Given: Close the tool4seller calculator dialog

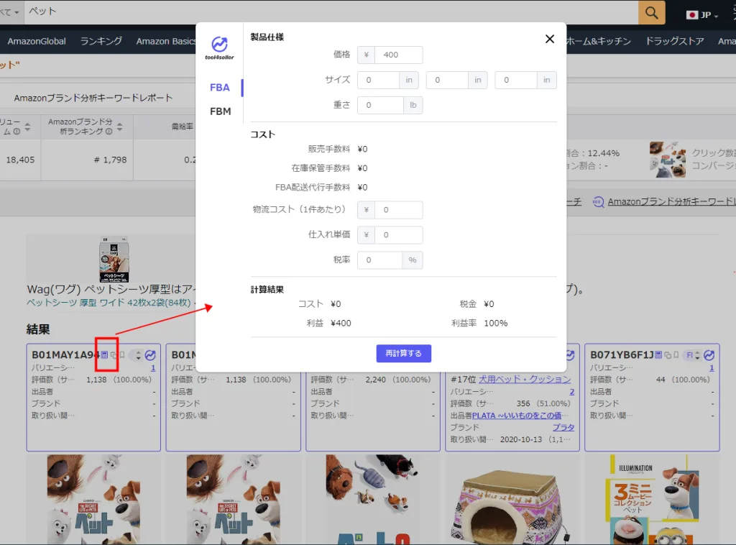Looking at the screenshot, I should coord(550,39).
